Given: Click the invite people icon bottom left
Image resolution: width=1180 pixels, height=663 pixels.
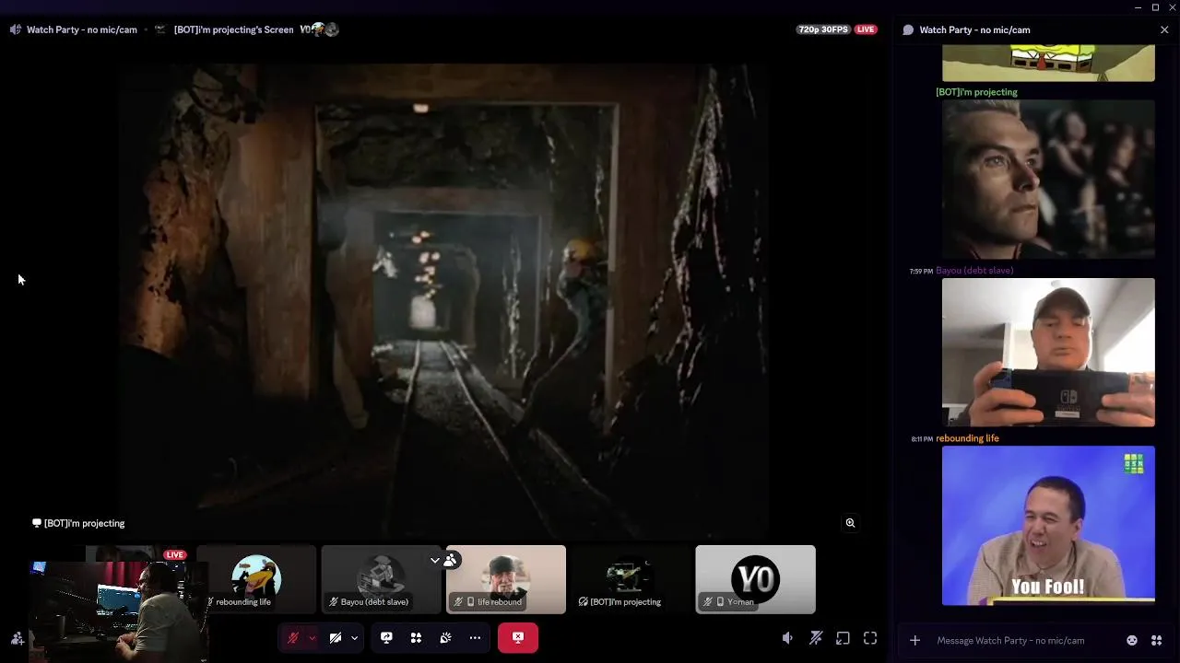Looking at the screenshot, I should (17, 638).
